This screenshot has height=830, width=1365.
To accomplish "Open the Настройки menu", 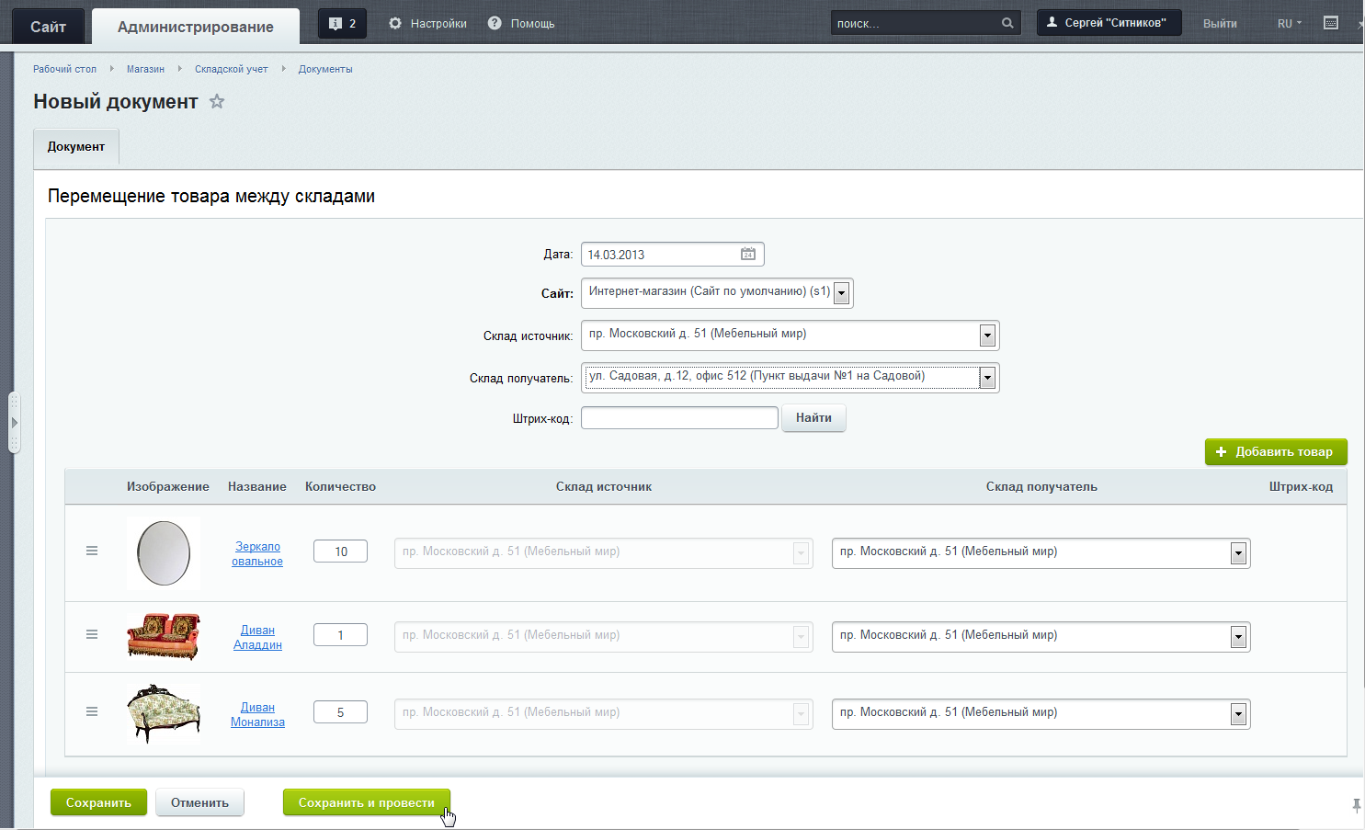I will (428, 24).
